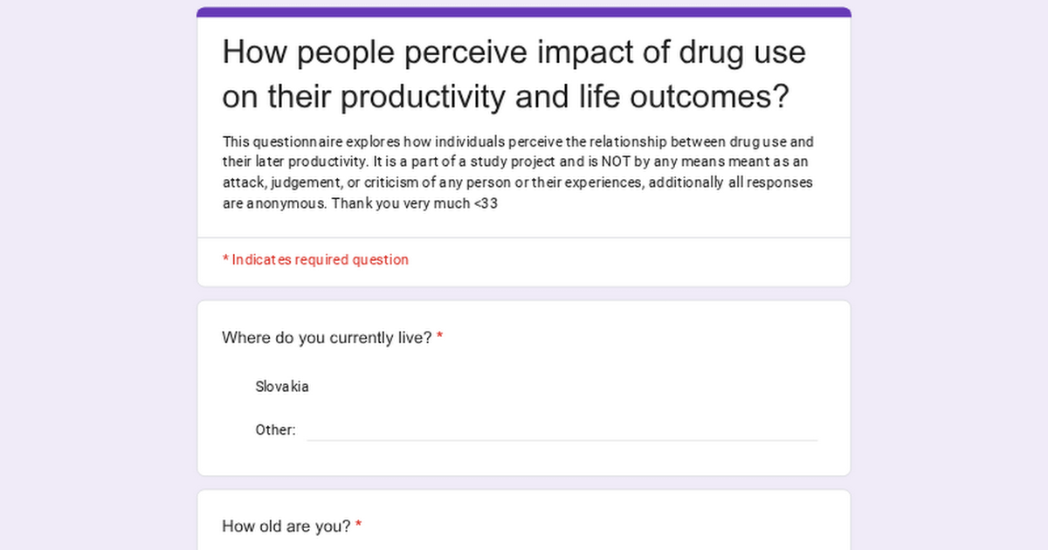Image resolution: width=1048 pixels, height=550 pixels.
Task: Click the form description paragraph
Action: click(x=517, y=172)
